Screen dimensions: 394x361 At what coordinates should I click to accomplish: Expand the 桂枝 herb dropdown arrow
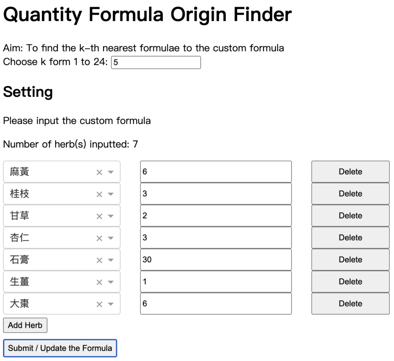click(x=111, y=194)
